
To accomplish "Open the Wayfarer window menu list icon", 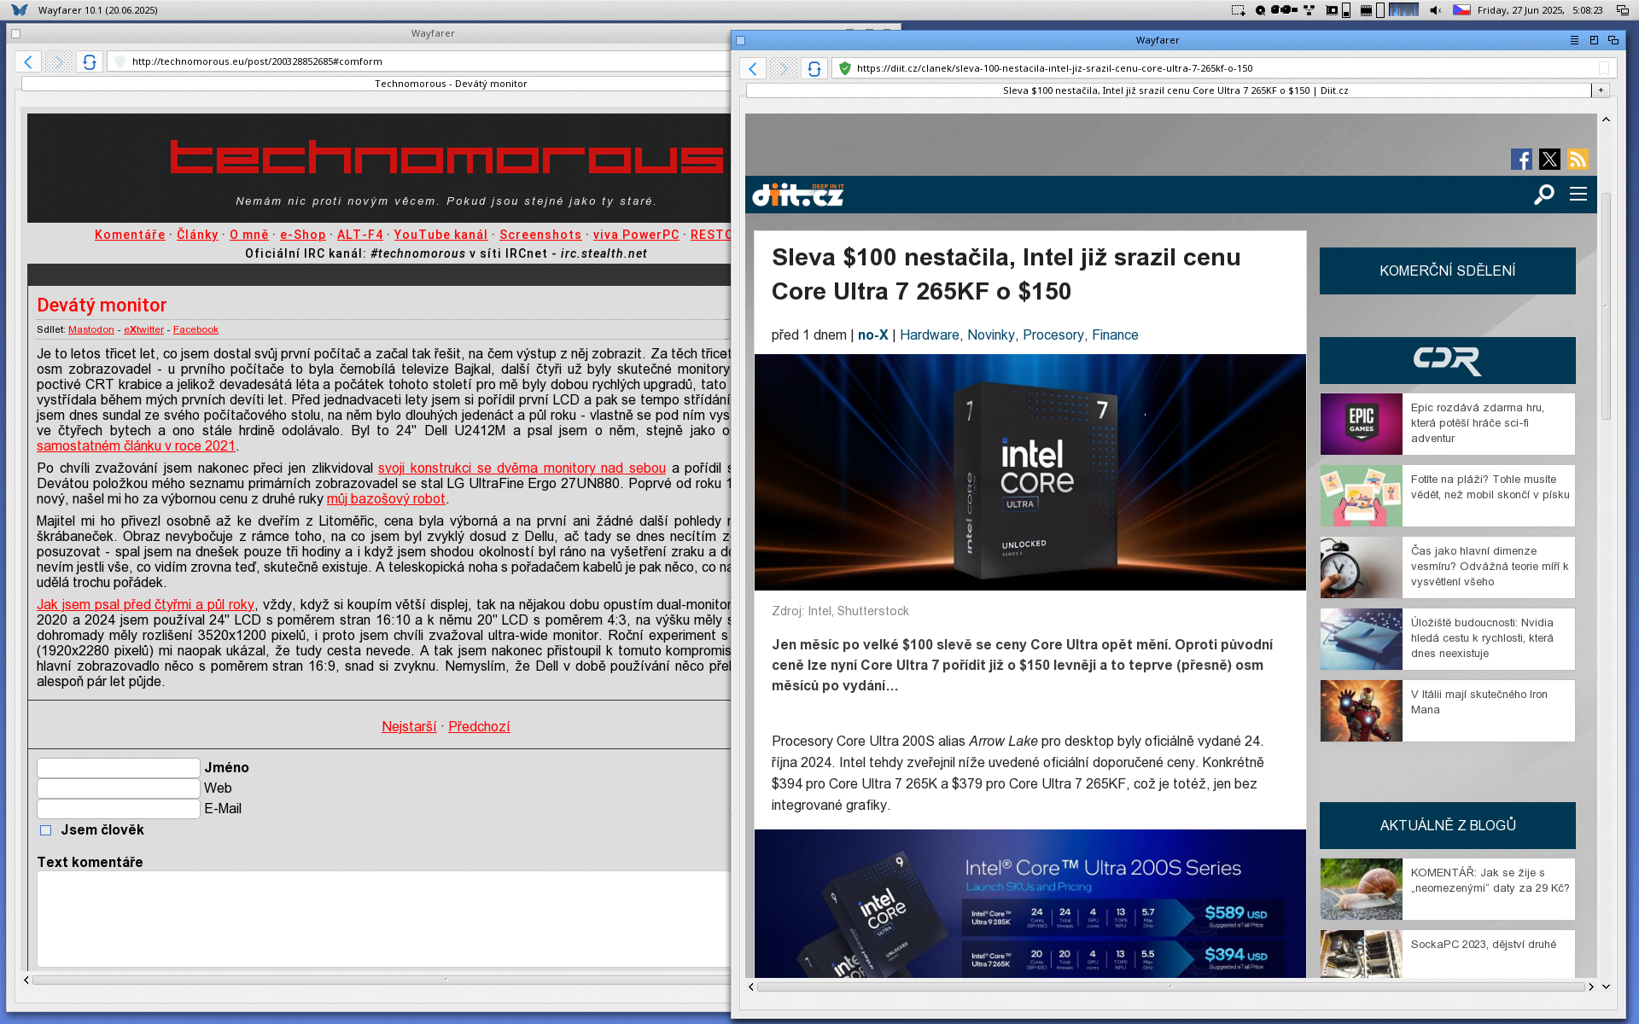I will coord(1574,40).
